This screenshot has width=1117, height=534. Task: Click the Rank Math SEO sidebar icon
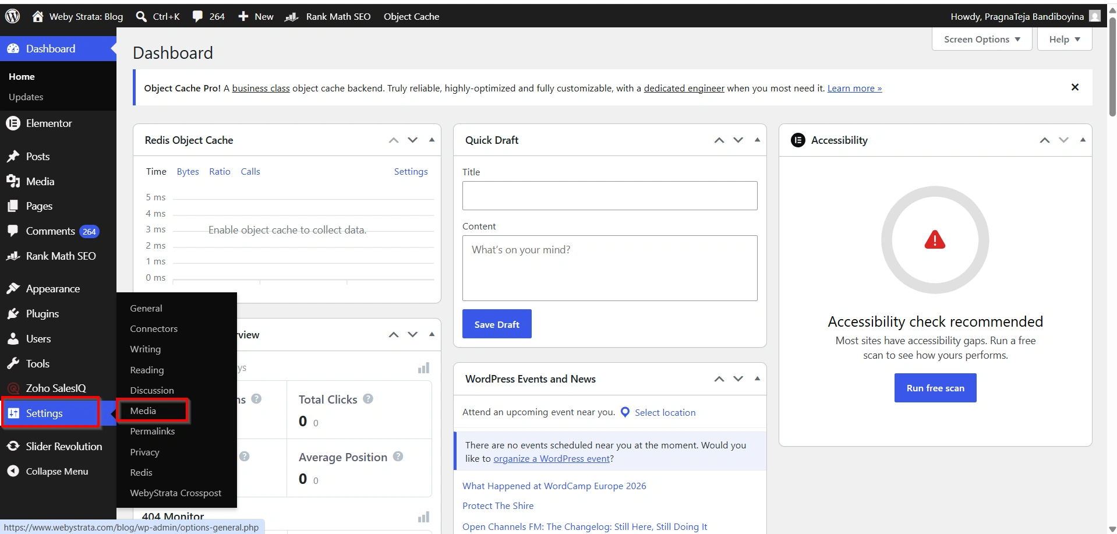[13, 256]
